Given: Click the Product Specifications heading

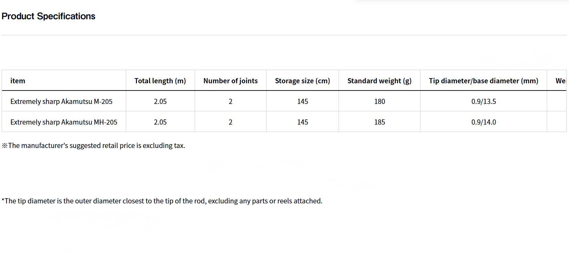Looking at the screenshot, I should click(49, 16).
